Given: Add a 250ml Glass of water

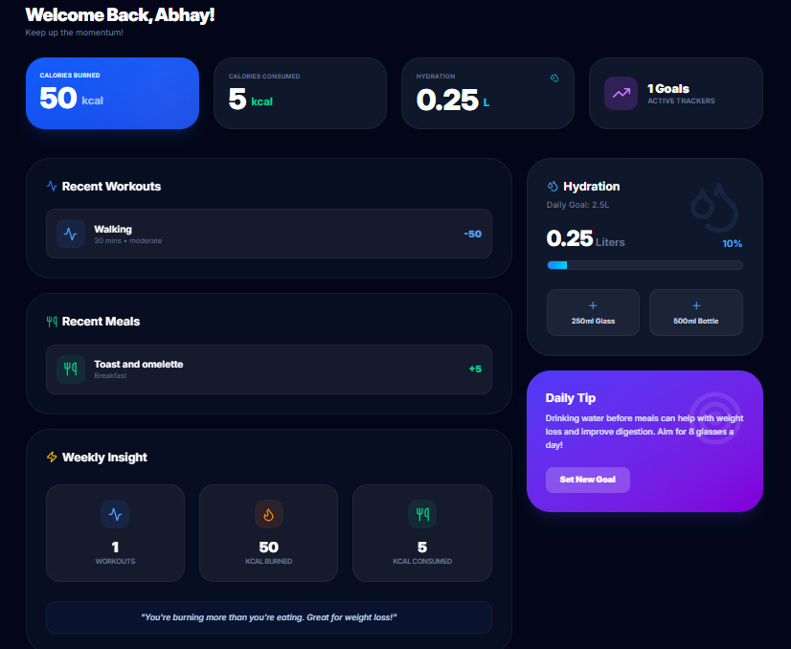Looking at the screenshot, I should (593, 312).
